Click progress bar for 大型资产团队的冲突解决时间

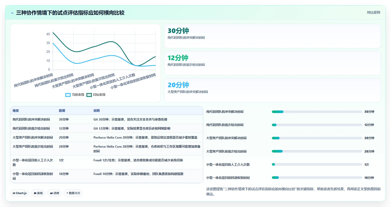[x=317, y=138]
